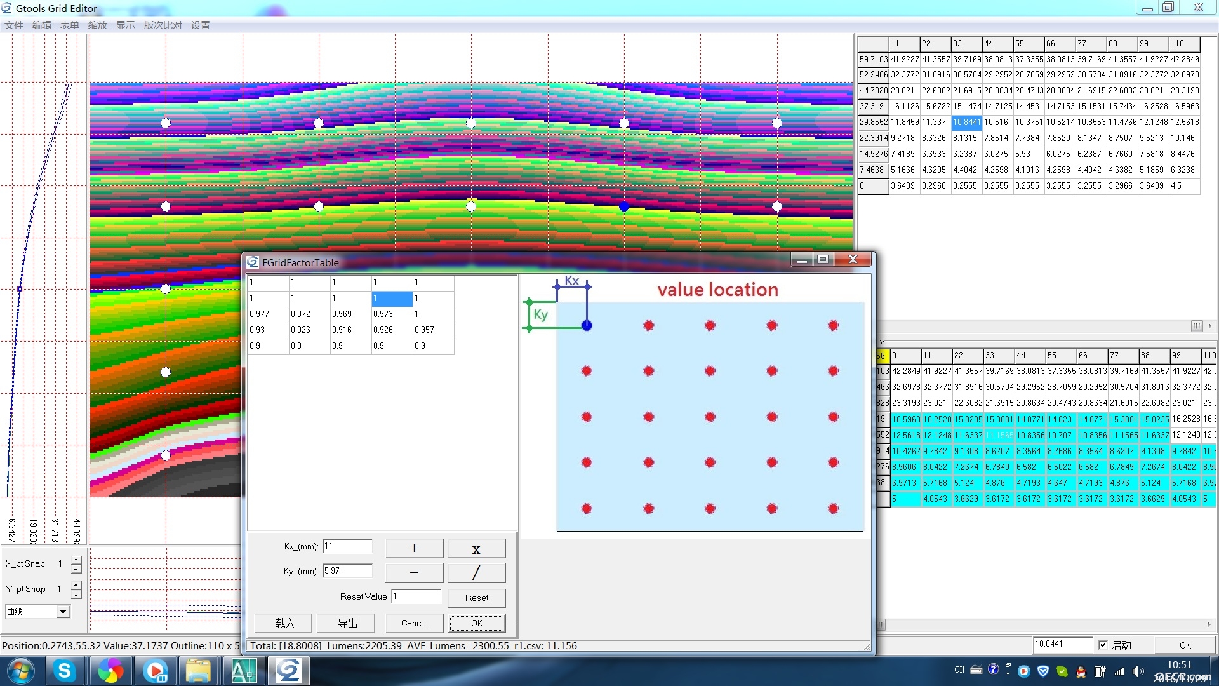This screenshot has height=686, width=1219.
Task: Click the 载入 load button
Action: coord(284,623)
